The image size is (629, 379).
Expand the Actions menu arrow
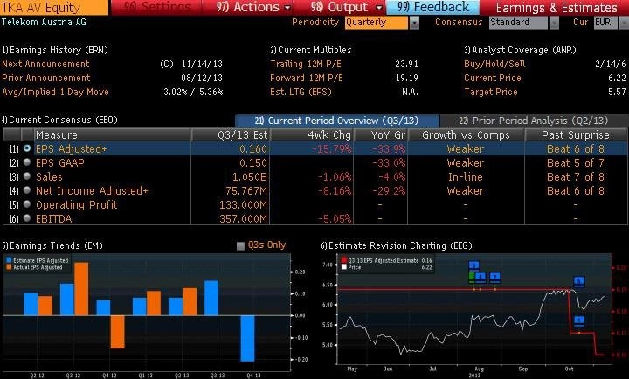click(x=287, y=8)
